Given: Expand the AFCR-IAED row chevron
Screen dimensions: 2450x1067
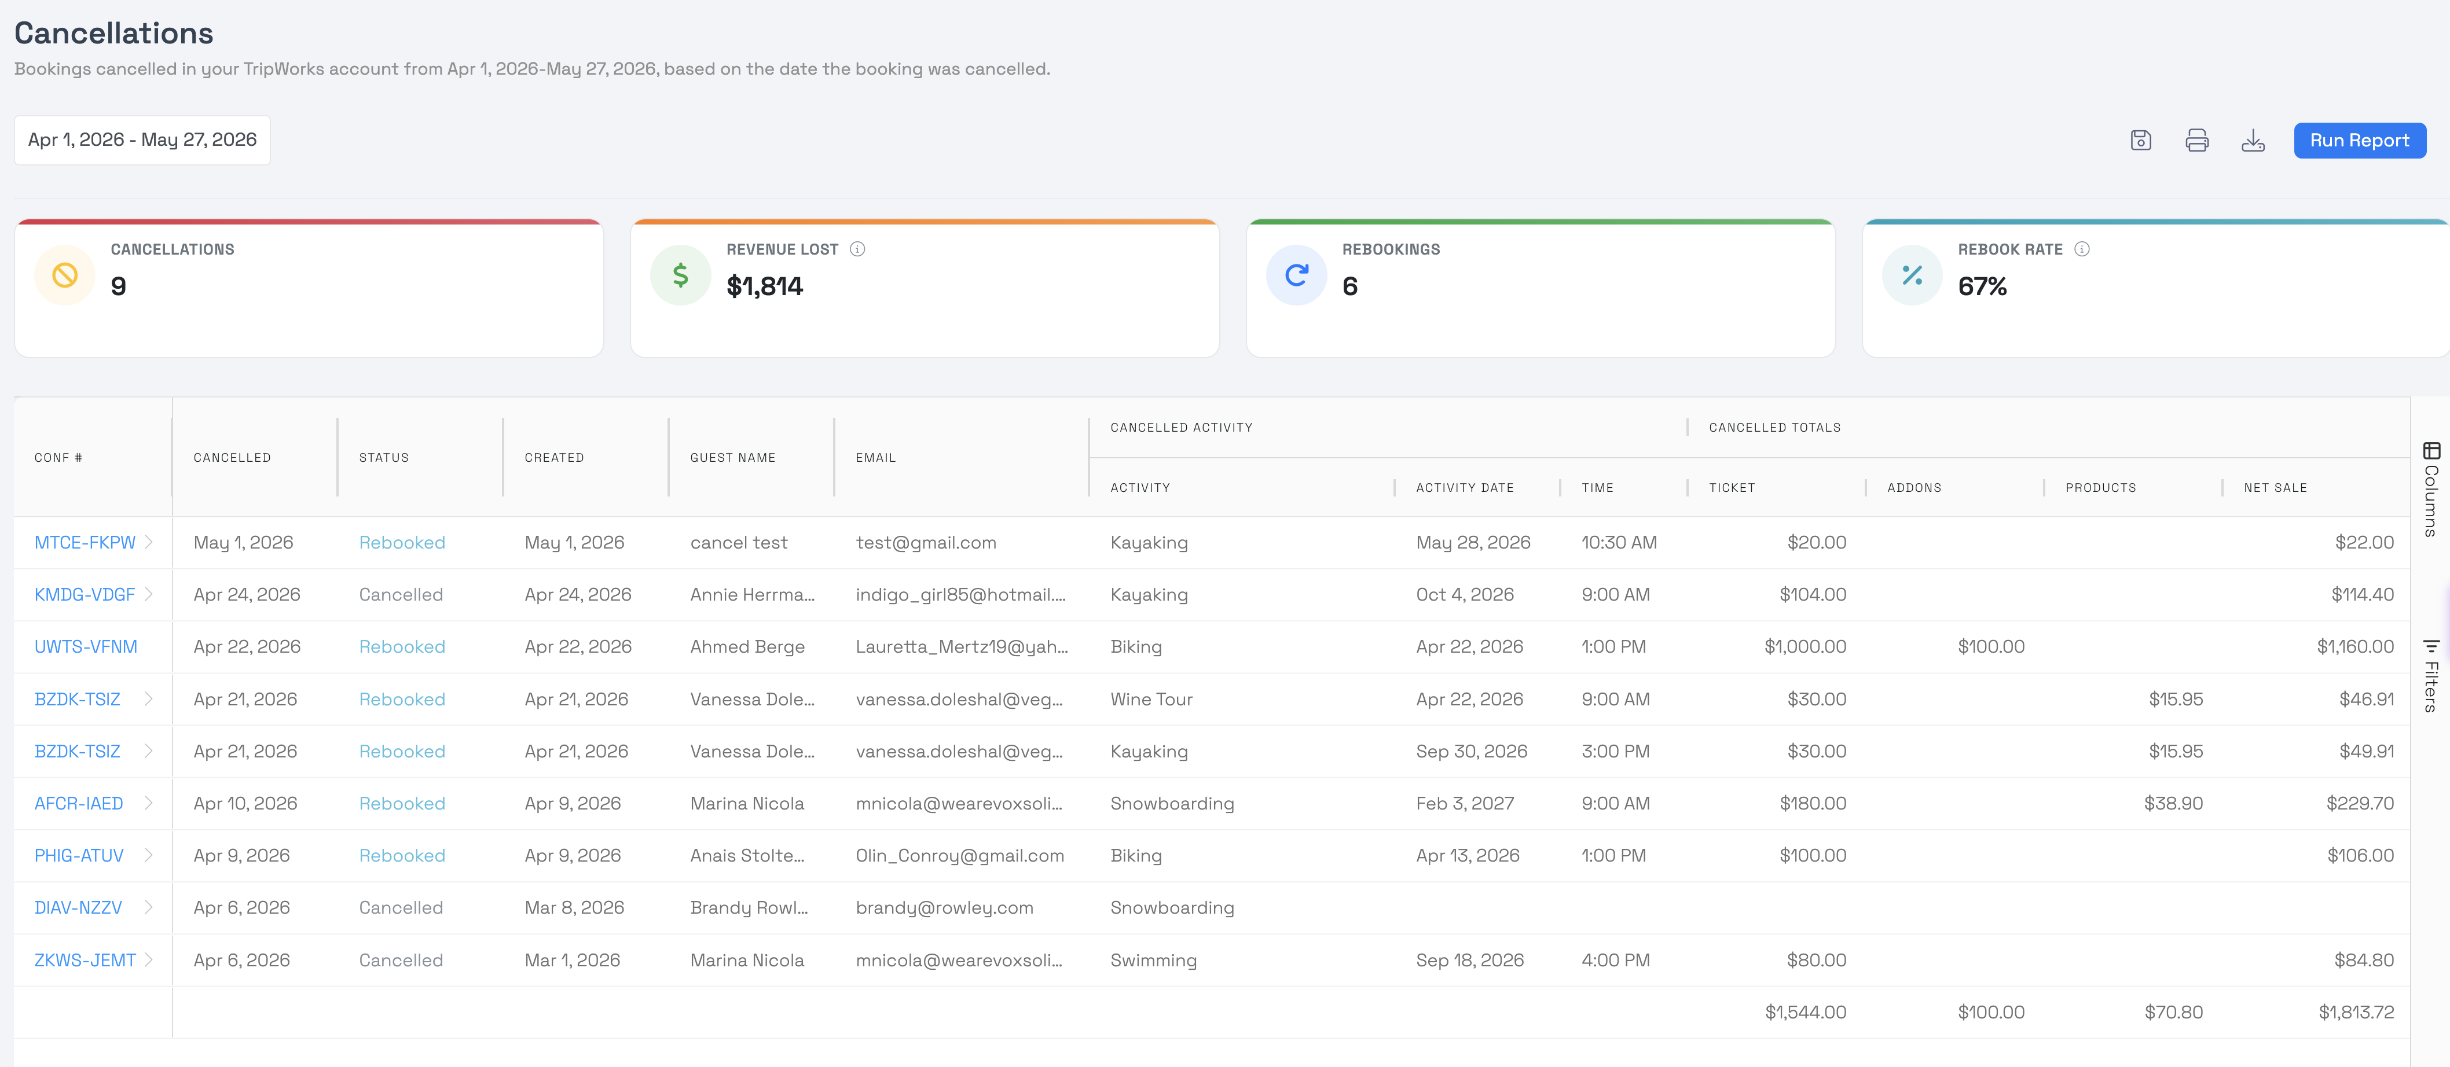Looking at the screenshot, I should [x=148, y=804].
